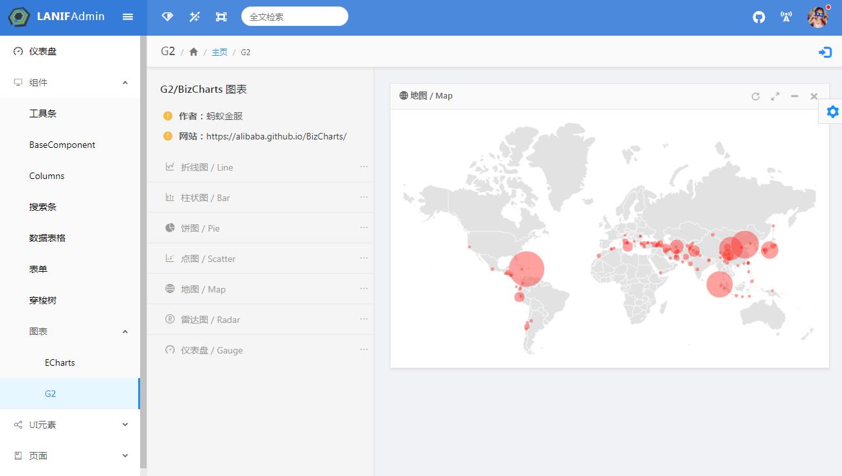This screenshot has height=476, width=842.
Task: Click the radar icon beside 雷达图
Action: [170, 319]
